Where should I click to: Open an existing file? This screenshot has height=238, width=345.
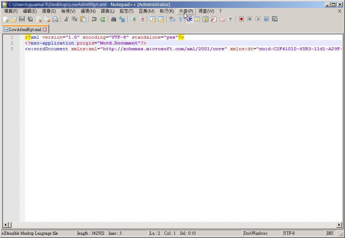(x=13, y=19)
